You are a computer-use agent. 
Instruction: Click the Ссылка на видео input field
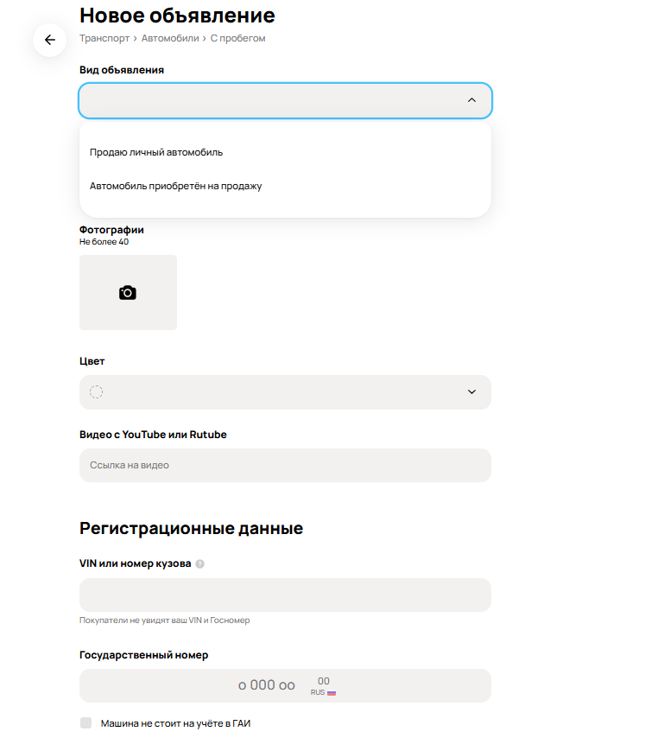285,465
